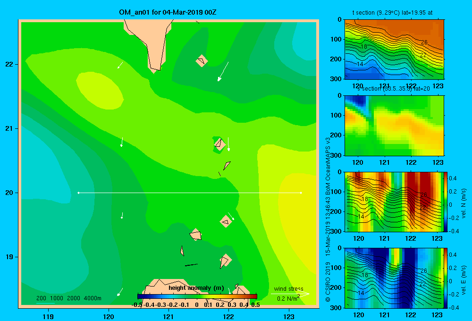Click the 'vel. N (m/s)' axis label
The height and width of the screenshot is (321, 472).
[464, 203]
